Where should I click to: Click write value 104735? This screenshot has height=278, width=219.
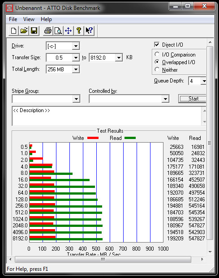tap(175, 160)
